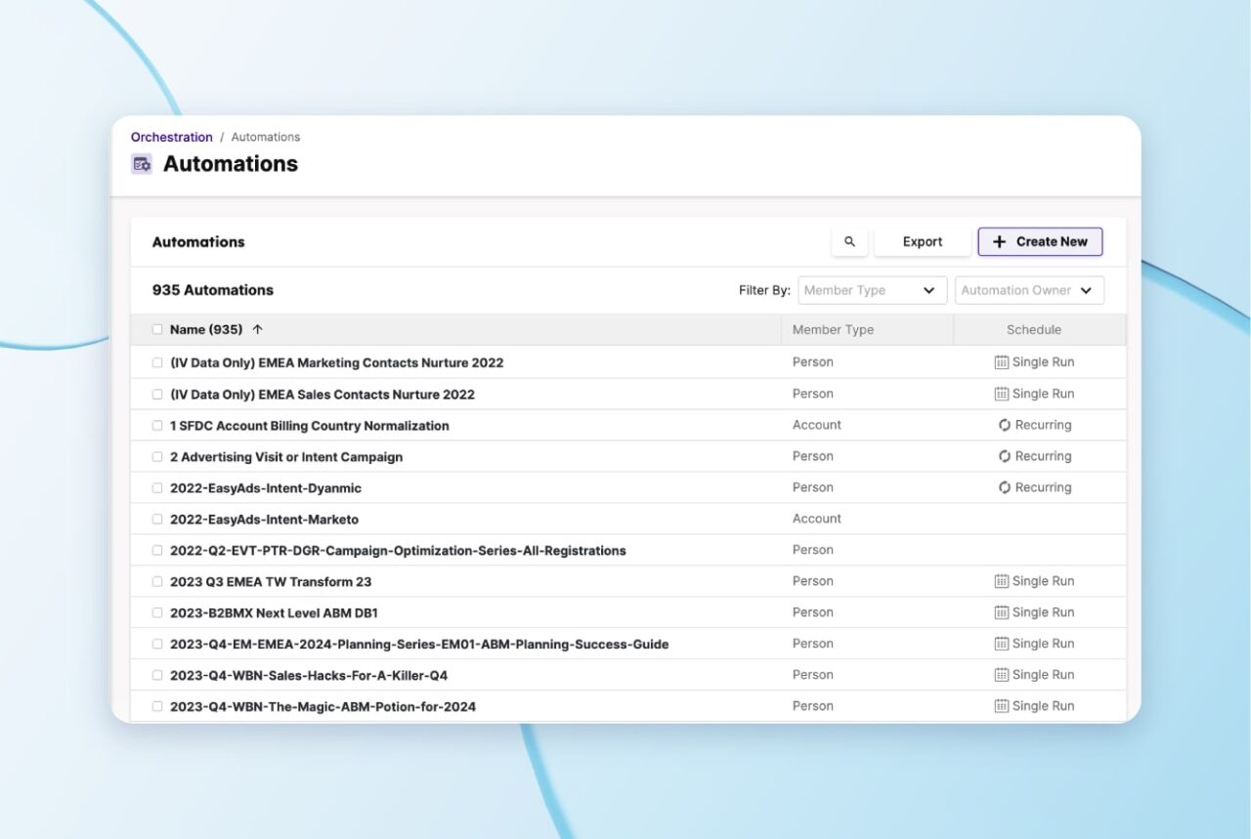Screen dimensions: 1251x839
Task: Click the Single Run calendar icon in first row
Action: coord(1001,362)
